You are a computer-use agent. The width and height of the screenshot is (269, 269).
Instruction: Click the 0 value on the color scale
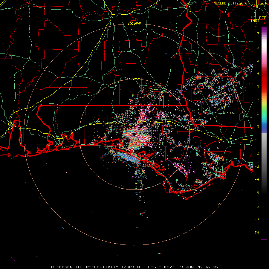click(x=258, y=127)
